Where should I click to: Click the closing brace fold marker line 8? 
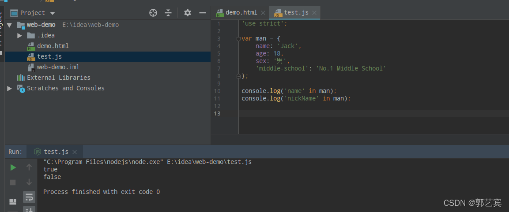pos(238,76)
